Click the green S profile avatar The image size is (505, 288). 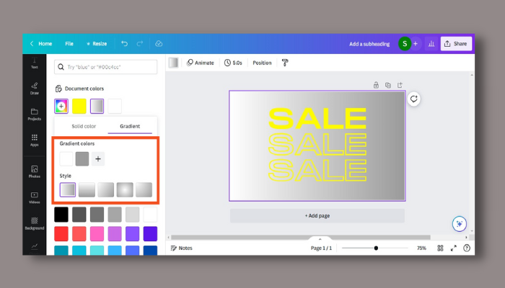pos(405,44)
